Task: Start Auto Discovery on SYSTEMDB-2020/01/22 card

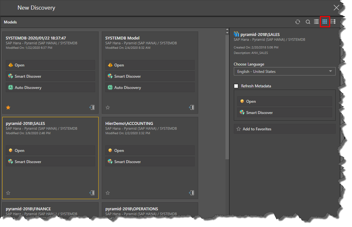Action: tap(50, 87)
